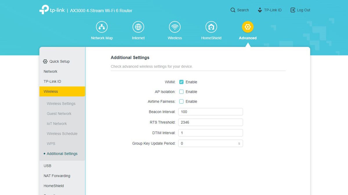Click the Network Map tab label
Image resolution: width=348 pixels, height=195 pixels.
point(102,38)
